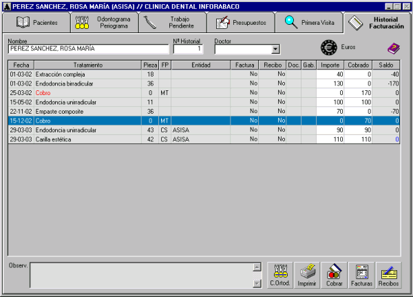
Task: Click the Doc. column header
Action: tap(294, 65)
